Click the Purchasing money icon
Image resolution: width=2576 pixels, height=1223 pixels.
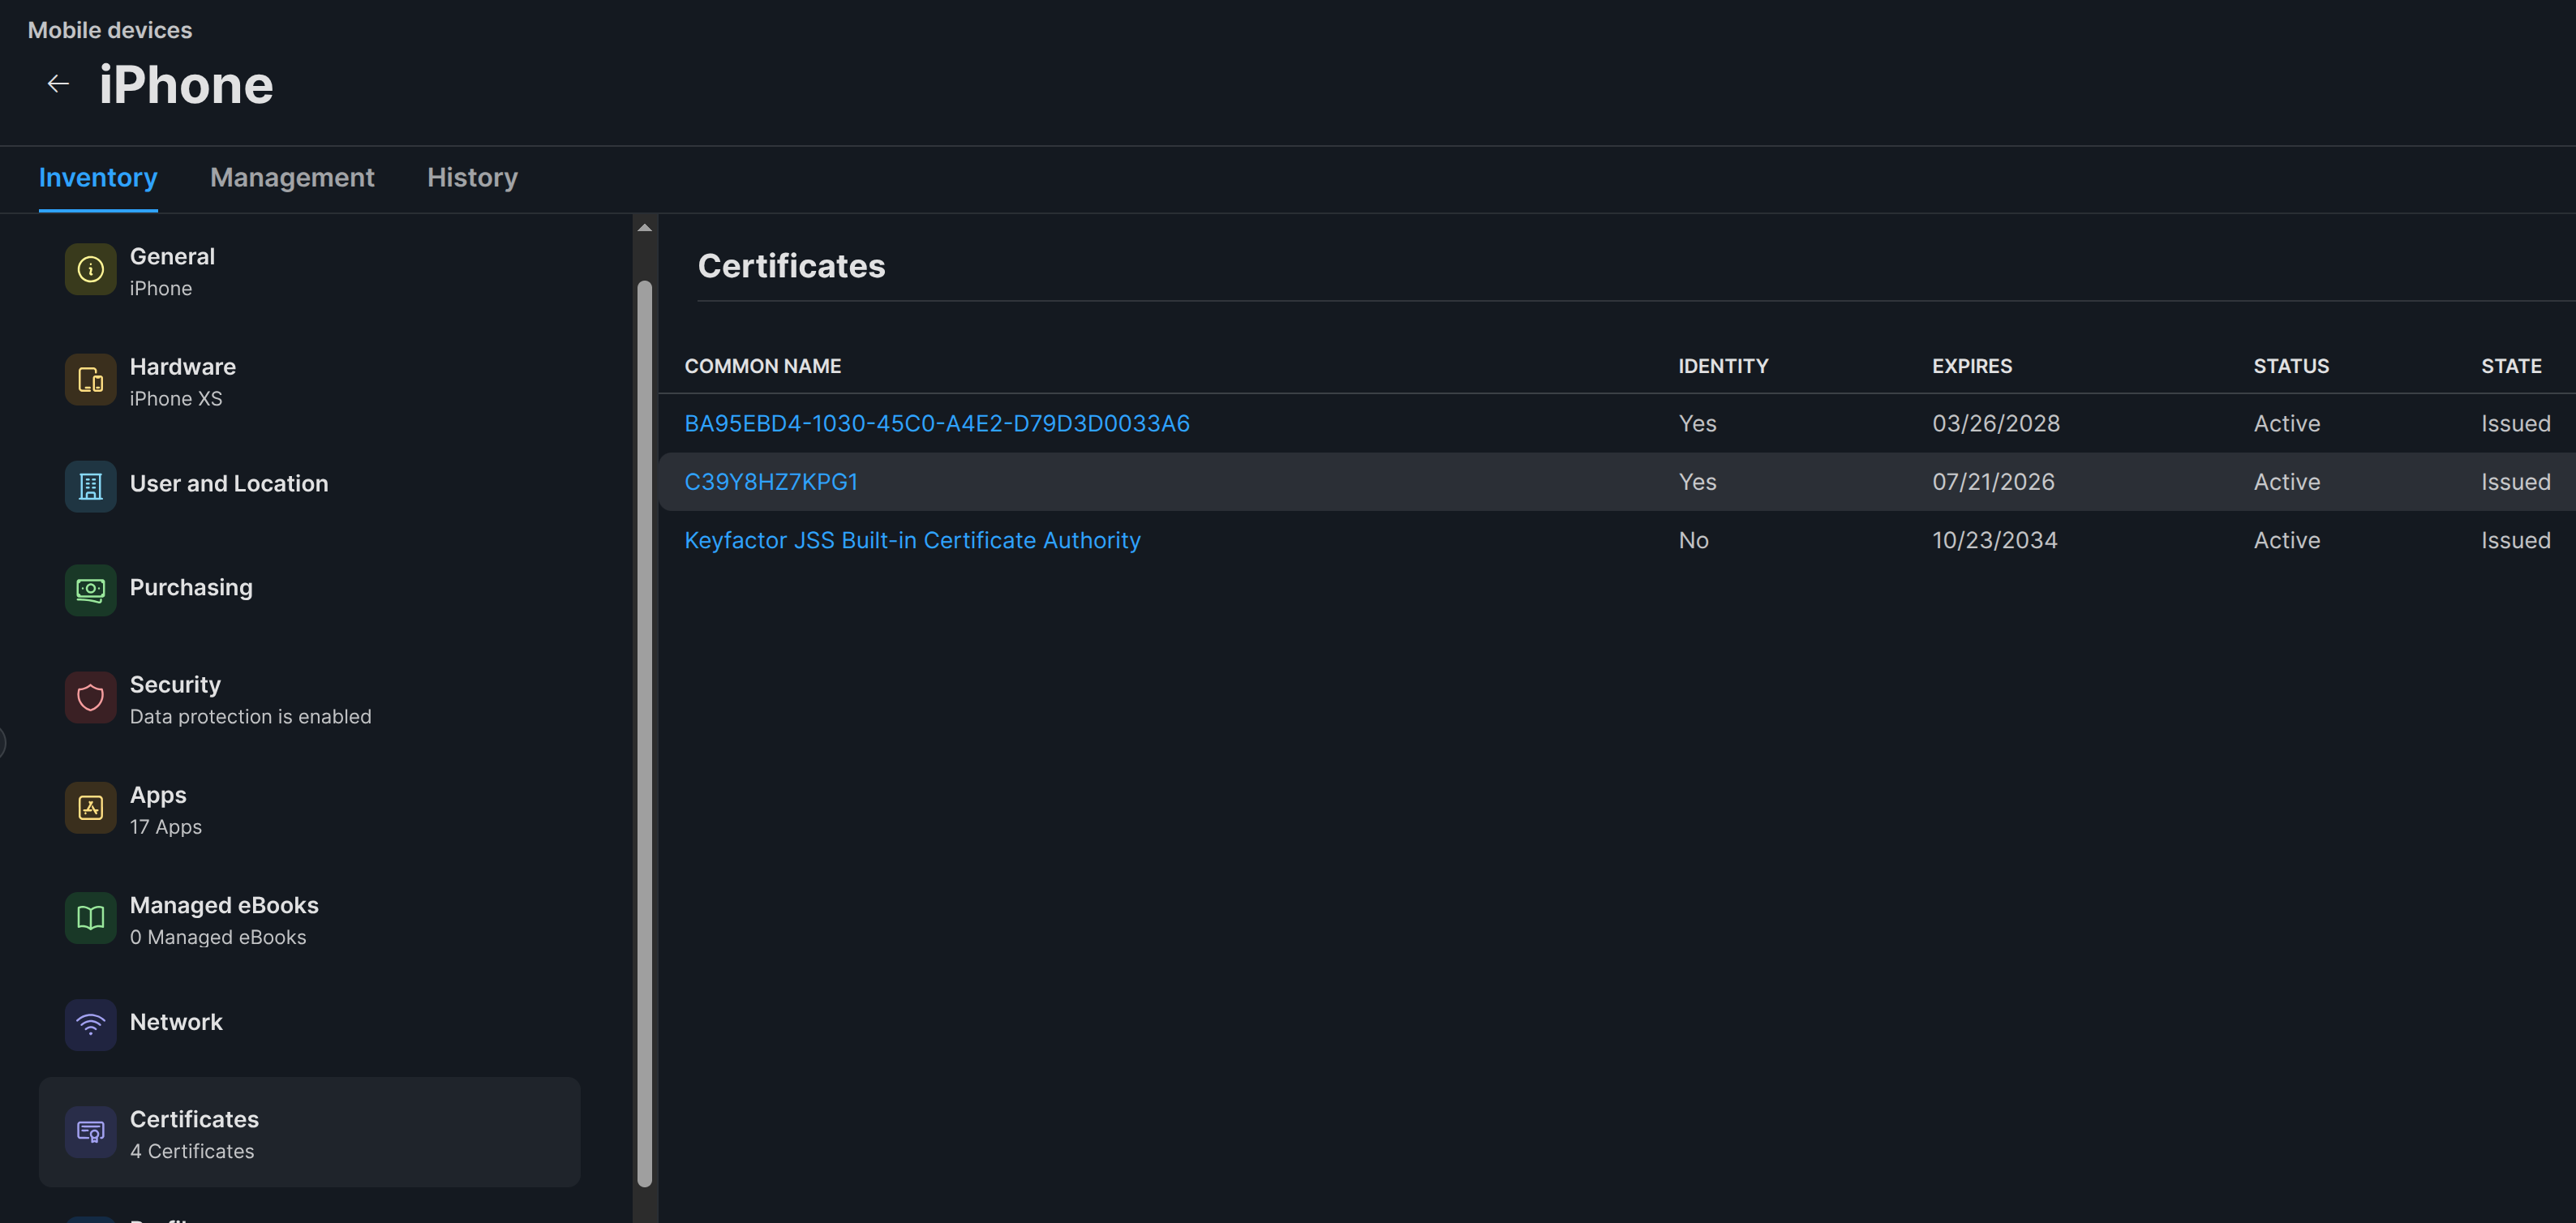tap(90, 590)
